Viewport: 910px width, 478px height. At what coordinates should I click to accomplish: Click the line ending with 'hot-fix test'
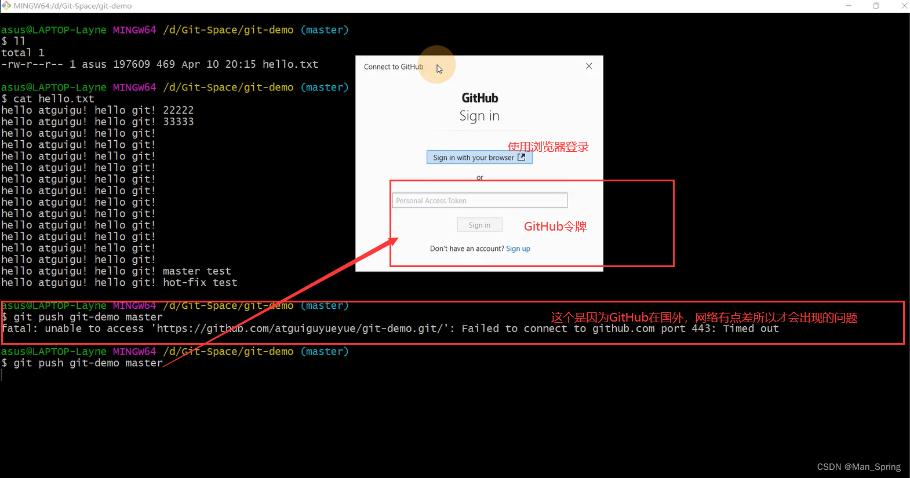[x=119, y=283]
